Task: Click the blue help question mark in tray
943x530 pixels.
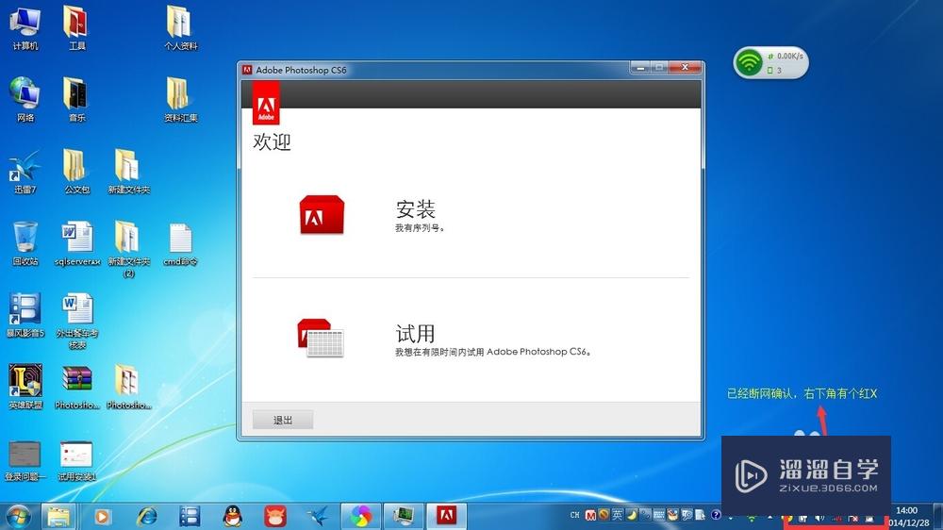Action: click(716, 515)
